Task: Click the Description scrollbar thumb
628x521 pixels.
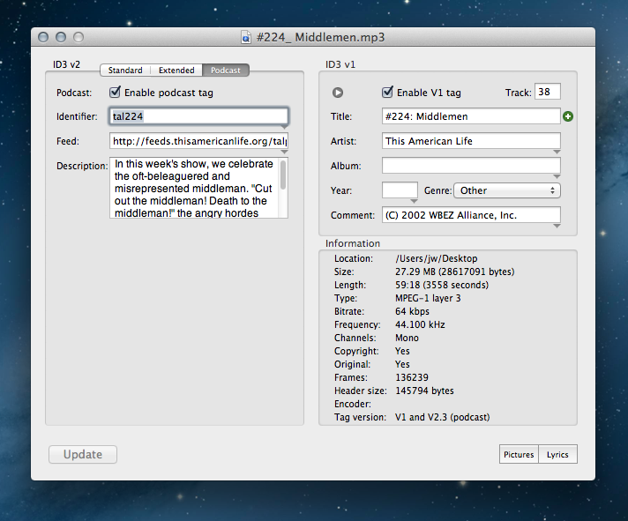Action: (x=283, y=175)
